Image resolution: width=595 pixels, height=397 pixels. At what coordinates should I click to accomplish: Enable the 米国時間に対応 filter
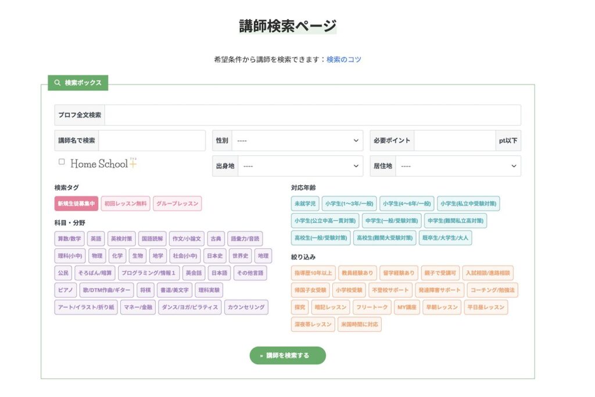[x=360, y=324]
